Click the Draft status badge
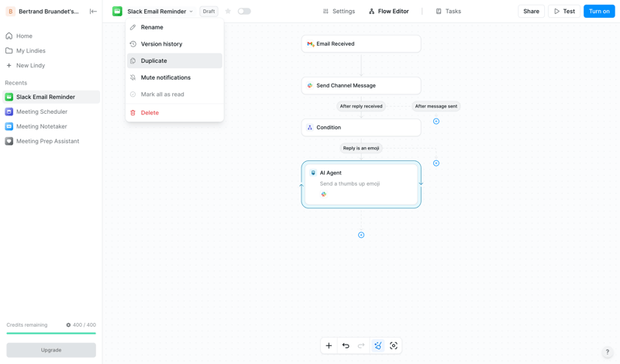Viewport: 620px width, 364px height. point(208,12)
